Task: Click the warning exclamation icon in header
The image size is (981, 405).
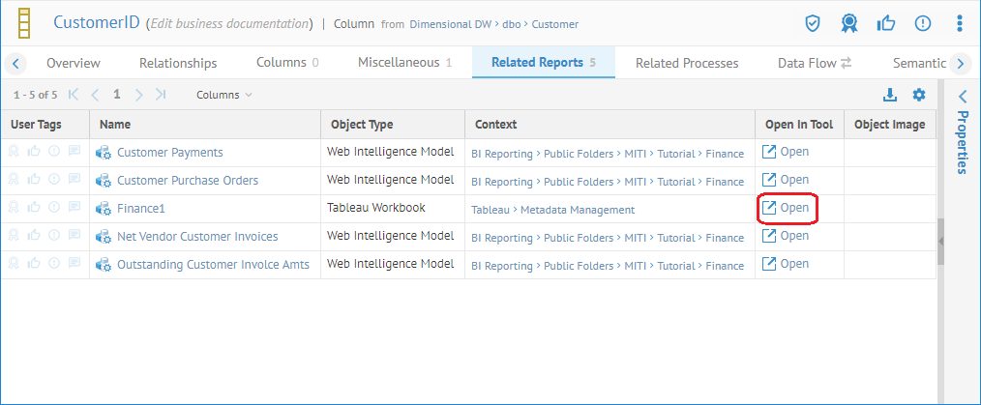Action: click(922, 23)
